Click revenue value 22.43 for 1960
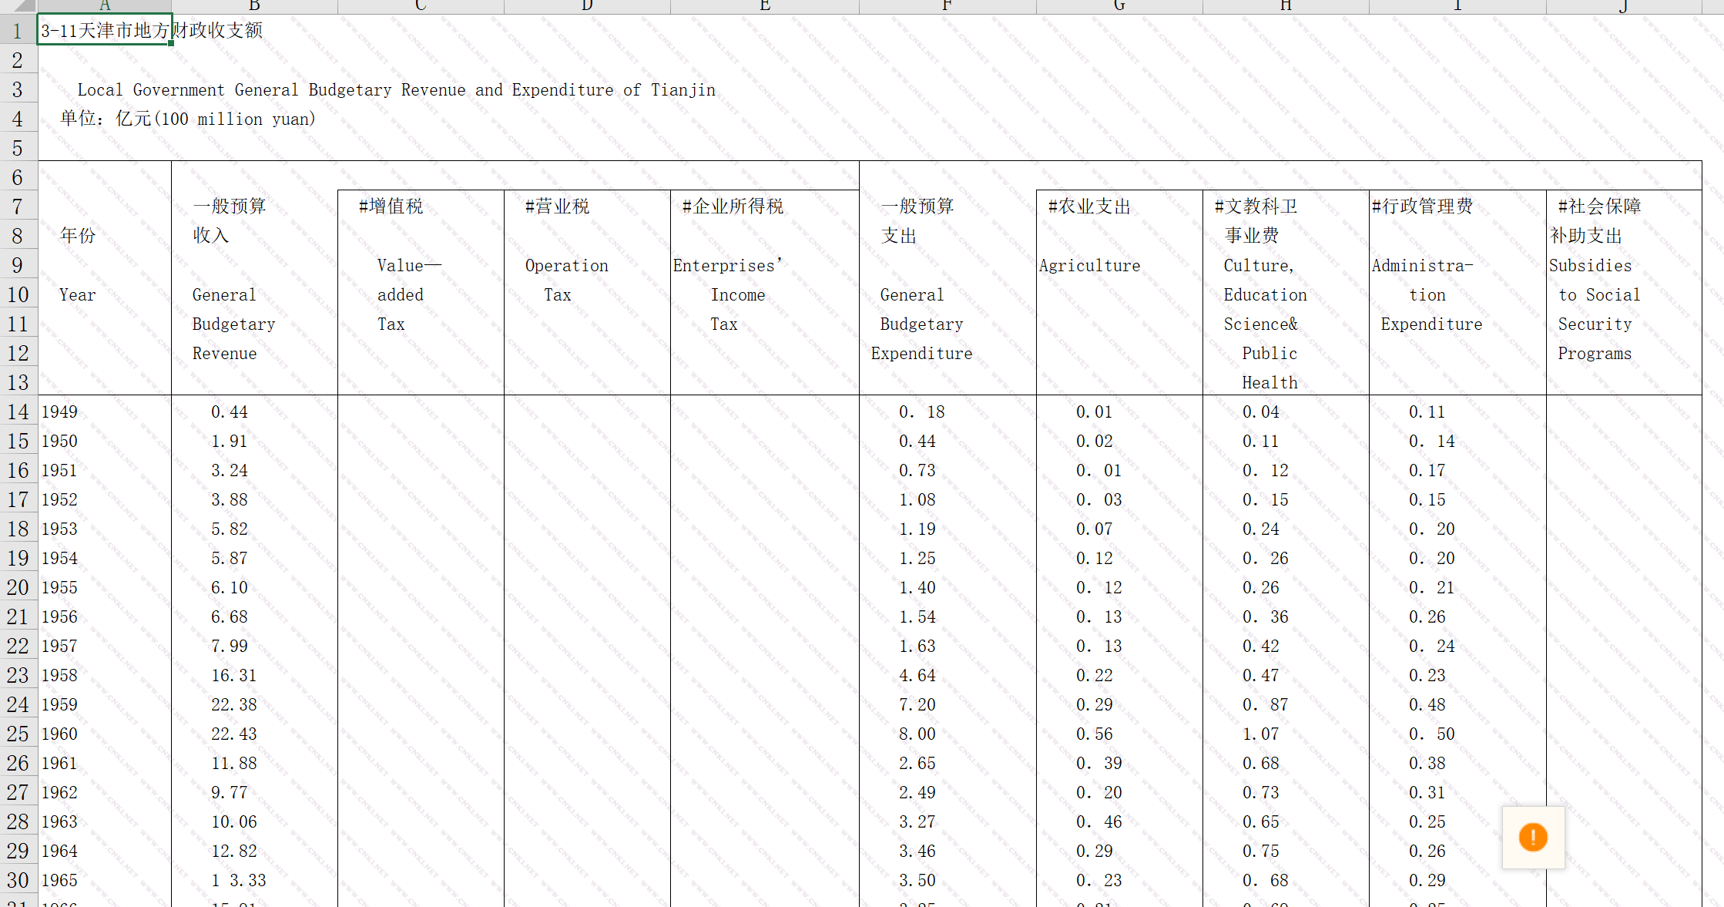The height and width of the screenshot is (907, 1724). (234, 734)
